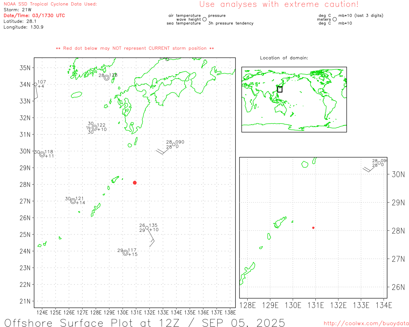Select the station circle reporting pressure 117 near 24N

point(125,253)
